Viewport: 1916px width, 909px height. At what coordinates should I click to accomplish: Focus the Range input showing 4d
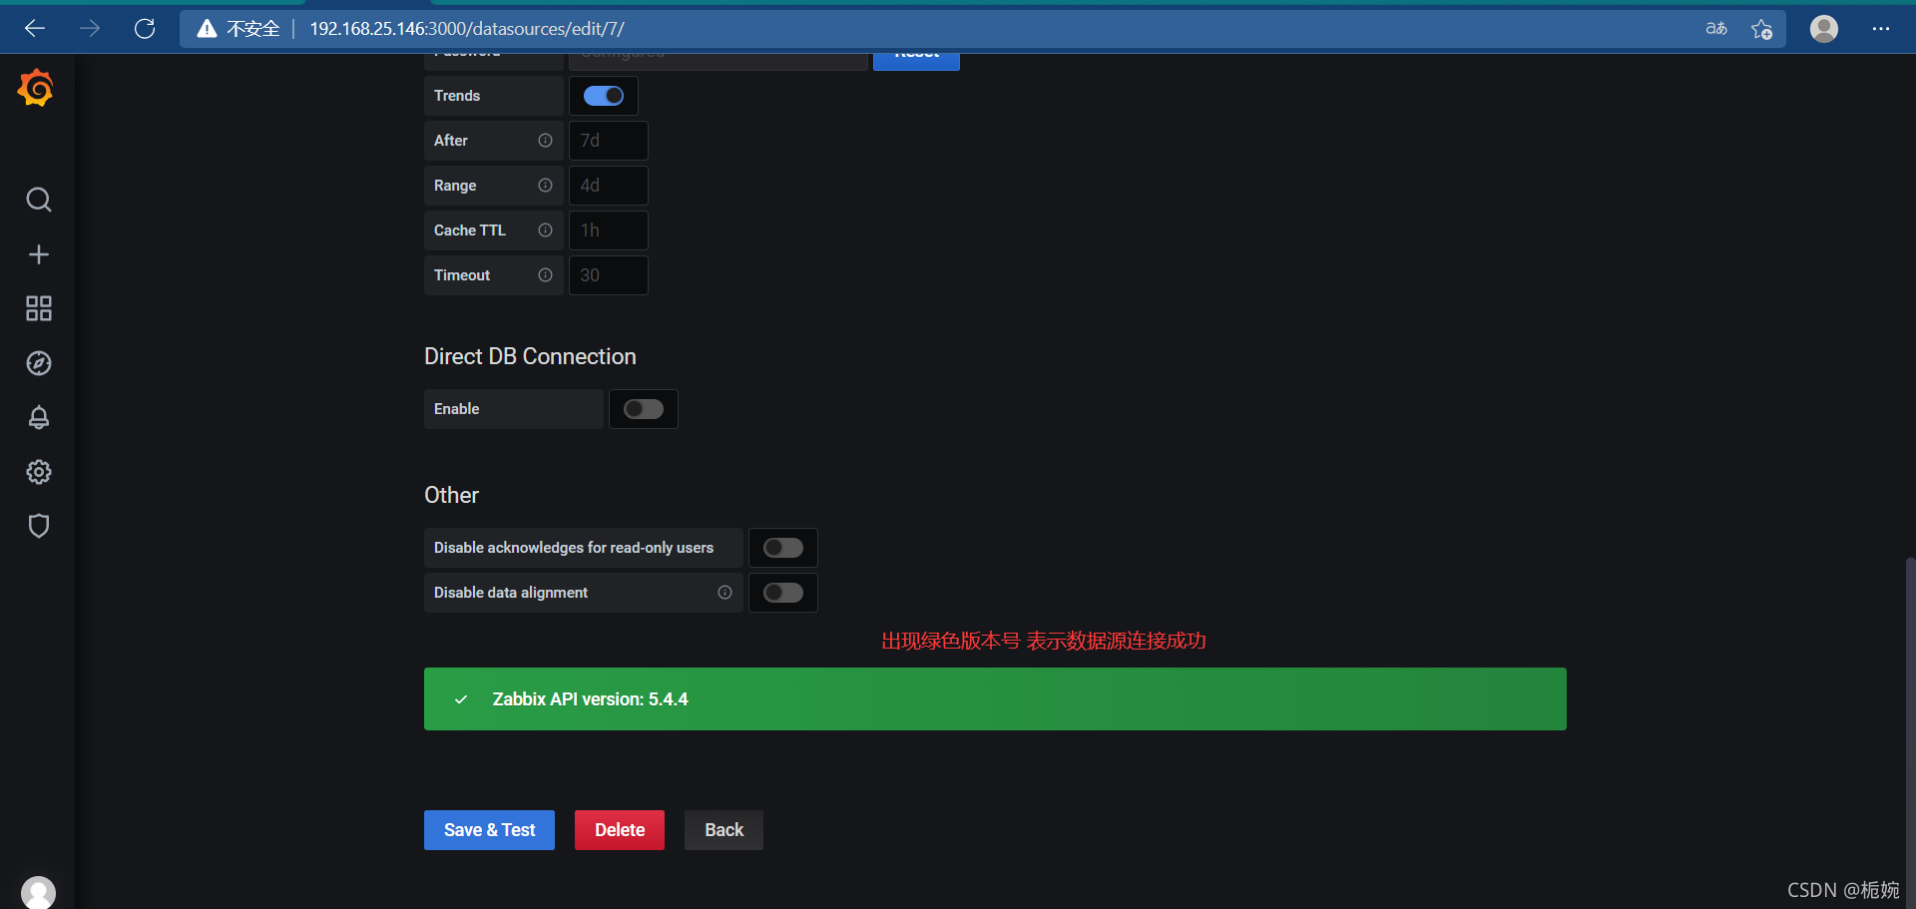(609, 186)
